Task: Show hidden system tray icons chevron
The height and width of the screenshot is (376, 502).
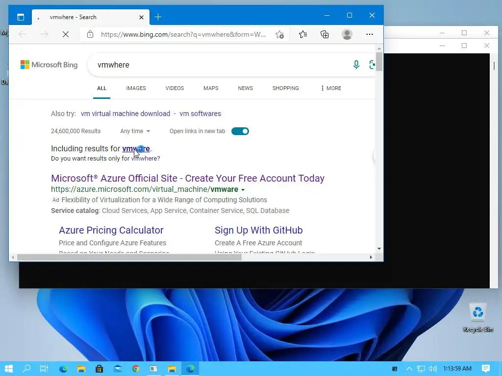Action: coord(409,369)
